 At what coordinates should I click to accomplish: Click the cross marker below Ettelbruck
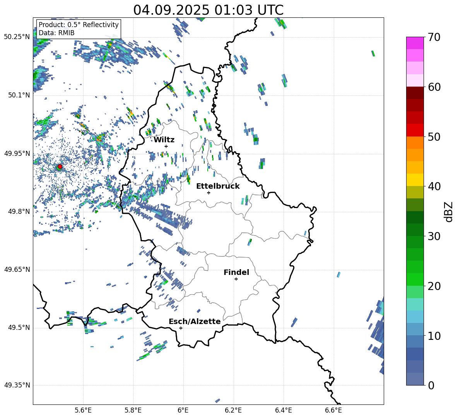coord(208,193)
